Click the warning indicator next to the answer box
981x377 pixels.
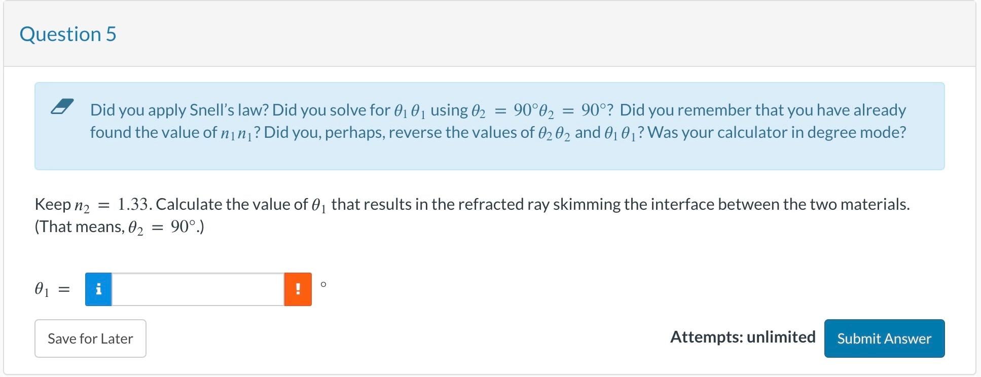click(299, 289)
